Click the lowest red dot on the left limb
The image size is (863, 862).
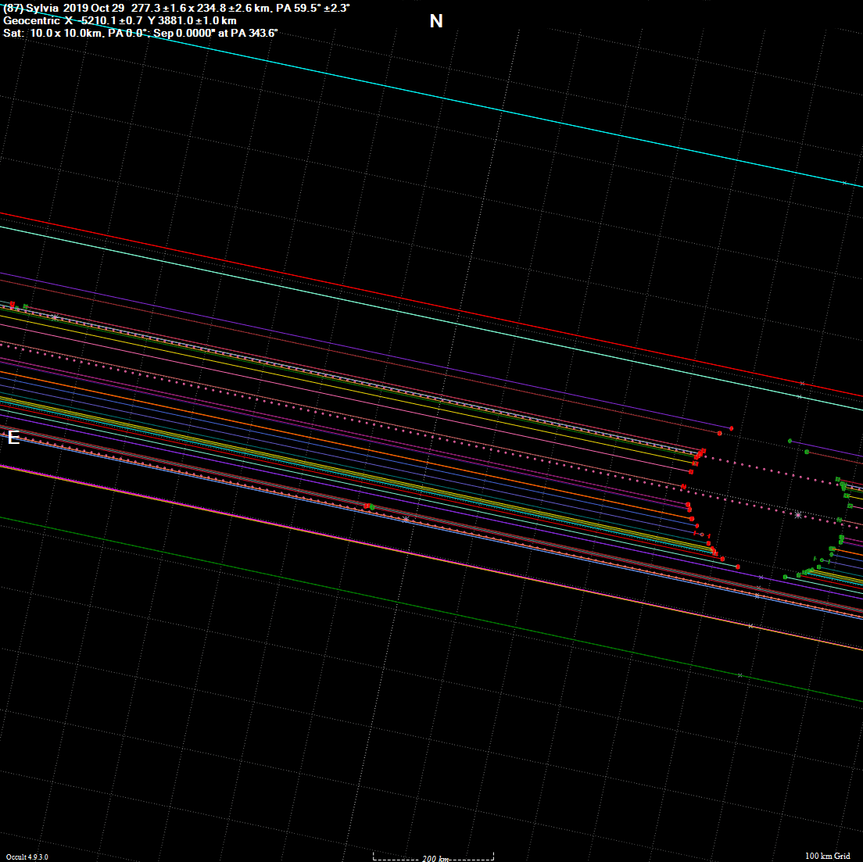(737, 567)
